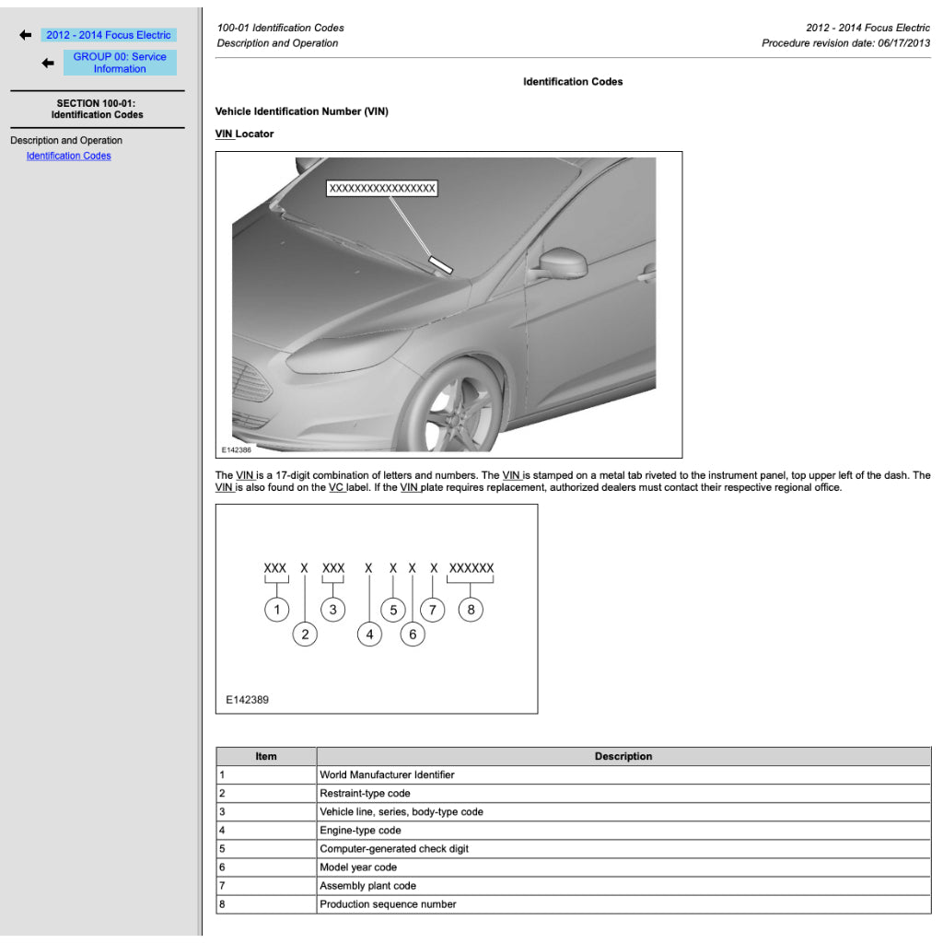
Task: Click the XXXXXXXXXXXXXXXXX VIN label on the car image
Action: 382,188
